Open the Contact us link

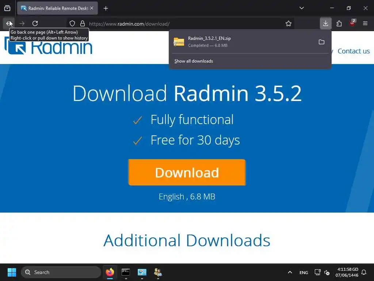pos(354,51)
